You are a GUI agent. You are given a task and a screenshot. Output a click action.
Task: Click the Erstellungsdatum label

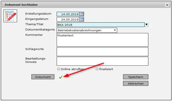(38, 14)
